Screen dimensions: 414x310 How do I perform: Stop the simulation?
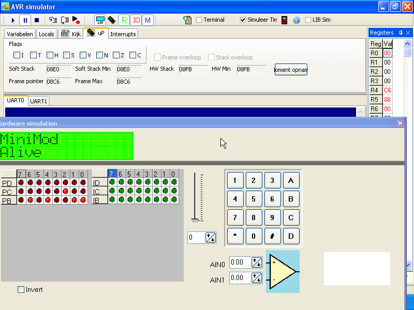coord(37,20)
